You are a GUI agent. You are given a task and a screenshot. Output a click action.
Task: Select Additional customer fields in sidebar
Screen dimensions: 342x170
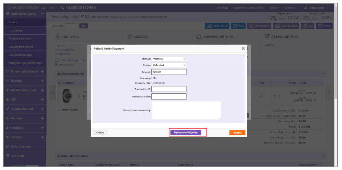25,63
